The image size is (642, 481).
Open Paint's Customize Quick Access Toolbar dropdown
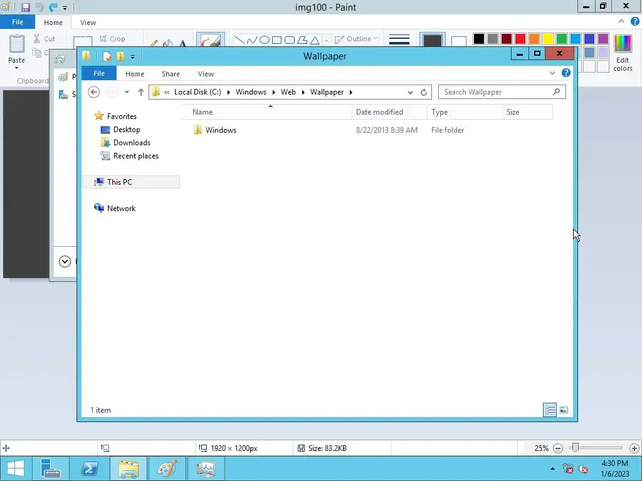[65, 8]
